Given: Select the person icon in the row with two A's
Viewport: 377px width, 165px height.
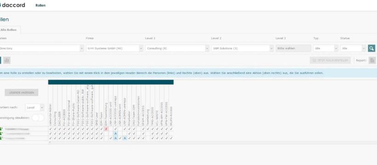Looking at the screenshot, I should click(1, 138).
